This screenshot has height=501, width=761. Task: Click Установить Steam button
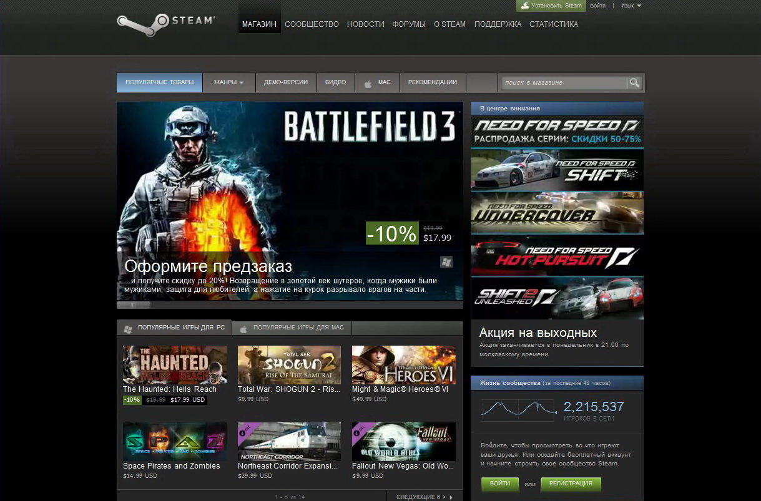click(551, 6)
